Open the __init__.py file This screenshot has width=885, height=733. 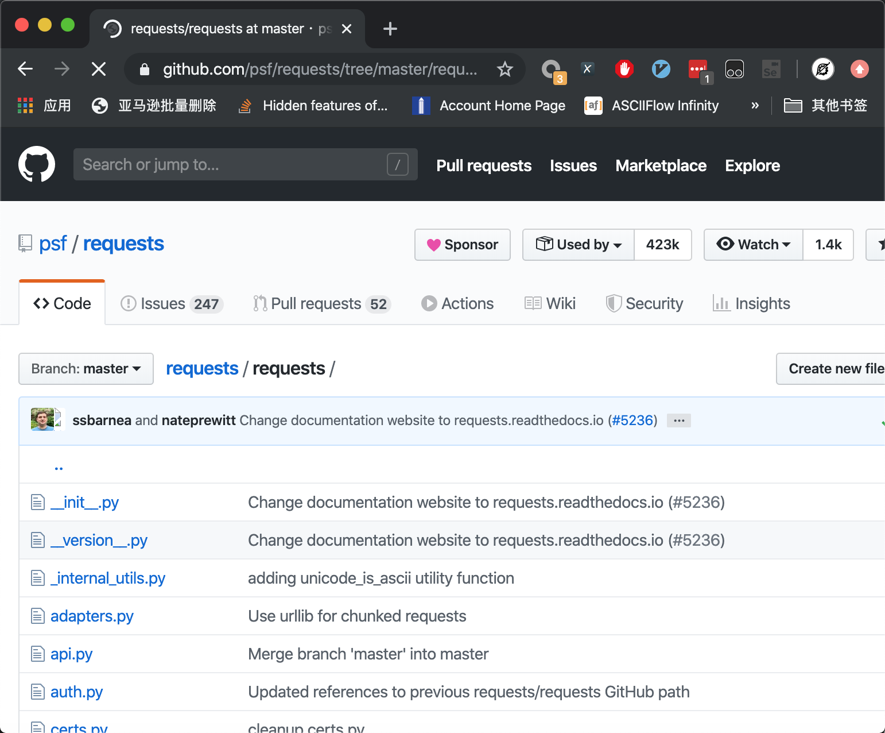(84, 503)
